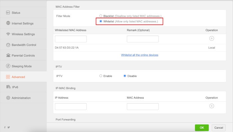Open Parental Controls menu item
This screenshot has width=233, height=132.
pos(24,56)
